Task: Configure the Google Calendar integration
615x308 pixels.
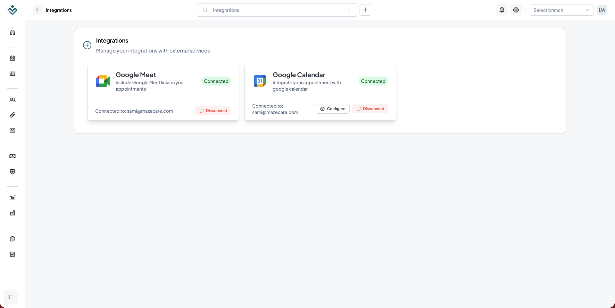Action: coord(333,109)
